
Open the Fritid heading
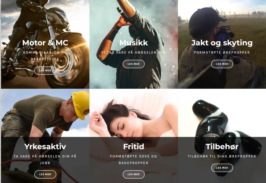pyautogui.click(x=134, y=147)
